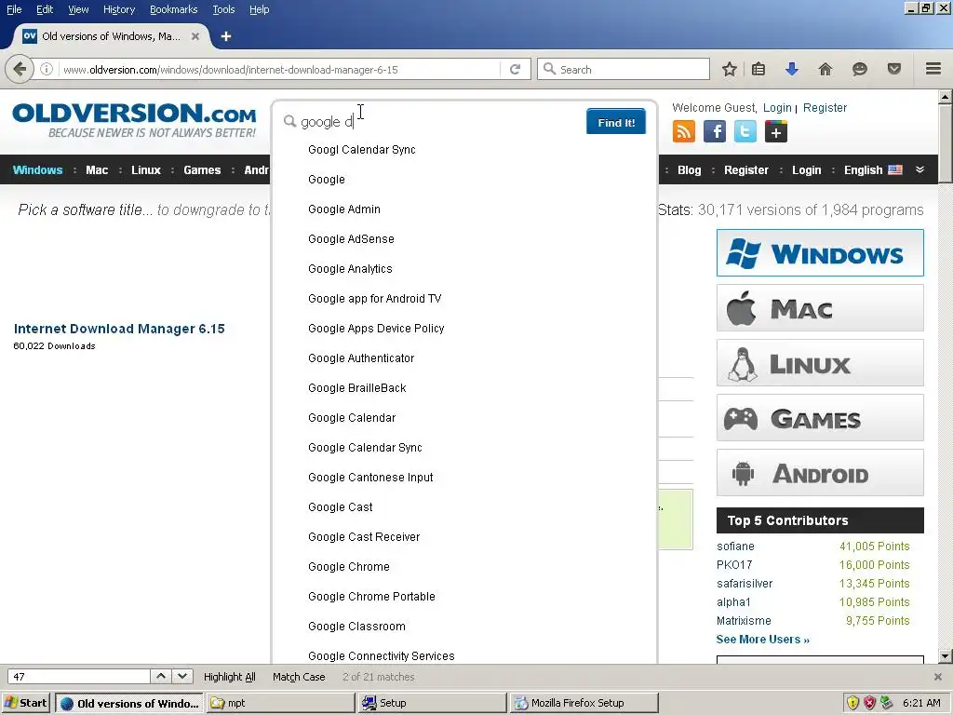Open the RSS feed icon
Image resolution: width=953 pixels, height=715 pixels.
pyautogui.click(x=684, y=131)
